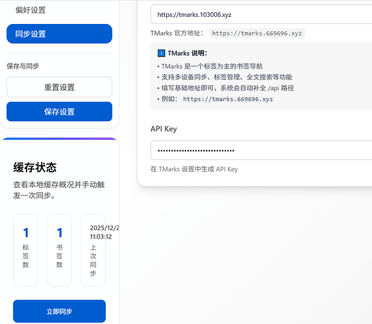Select the 书签数 count card
This screenshot has width=372, height=324.
coord(59,250)
